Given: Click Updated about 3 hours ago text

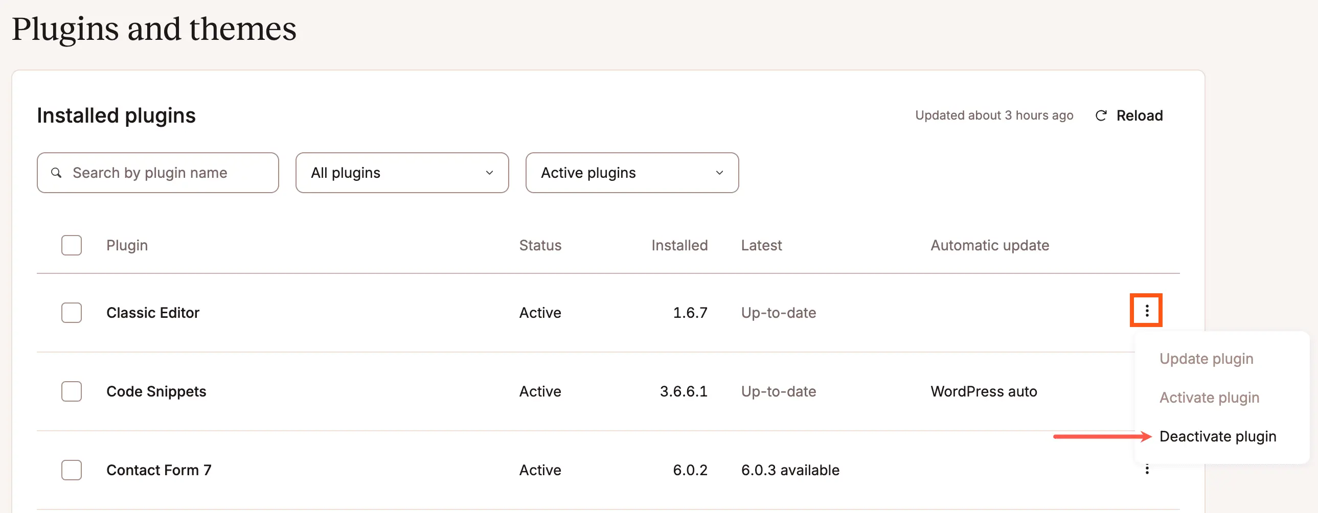Looking at the screenshot, I should (x=994, y=115).
